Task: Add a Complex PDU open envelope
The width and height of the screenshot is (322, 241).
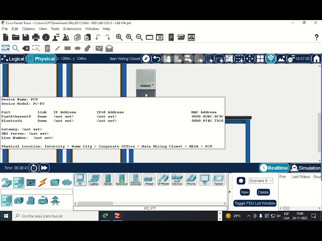Action: [109, 48]
